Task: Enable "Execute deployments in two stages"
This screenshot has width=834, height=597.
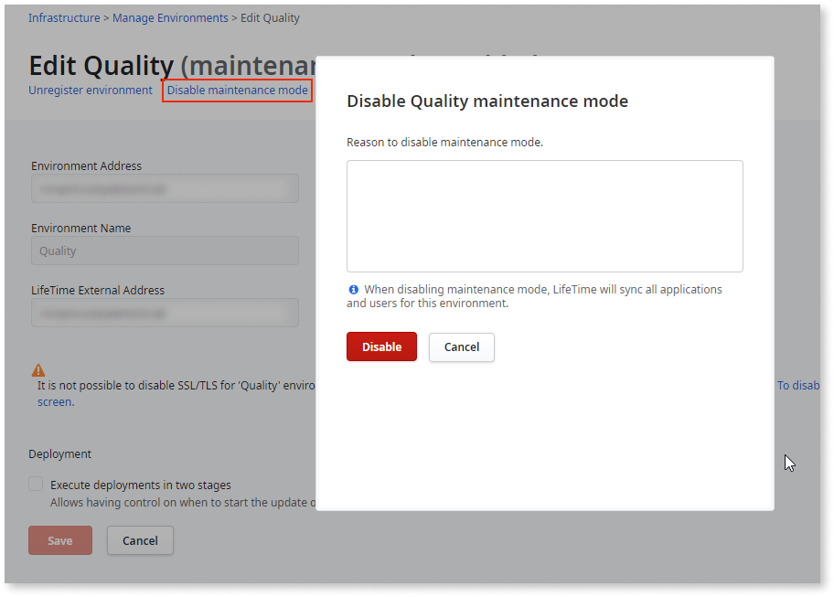Action: 35,484
